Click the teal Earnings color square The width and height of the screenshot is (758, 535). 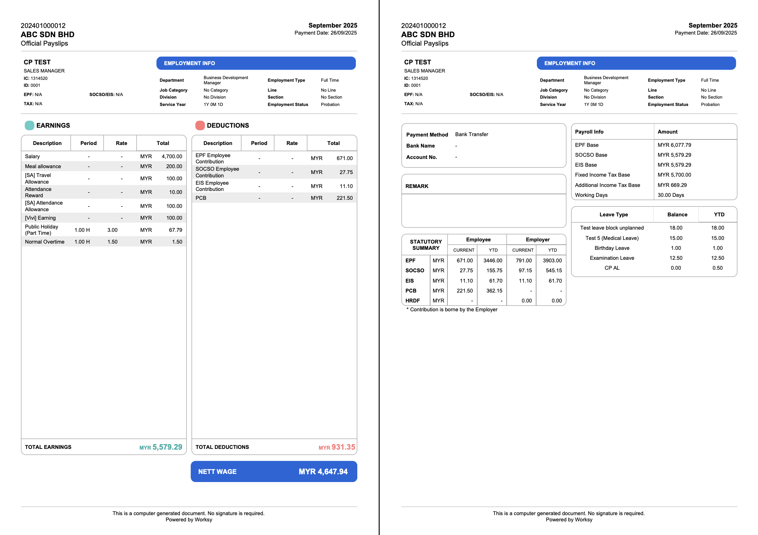tap(29, 125)
